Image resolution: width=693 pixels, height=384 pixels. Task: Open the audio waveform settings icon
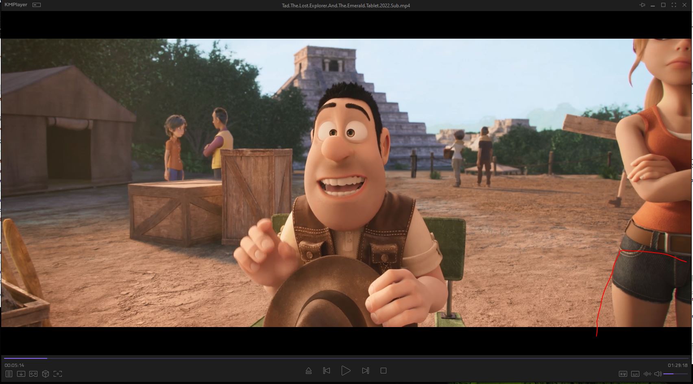647,374
